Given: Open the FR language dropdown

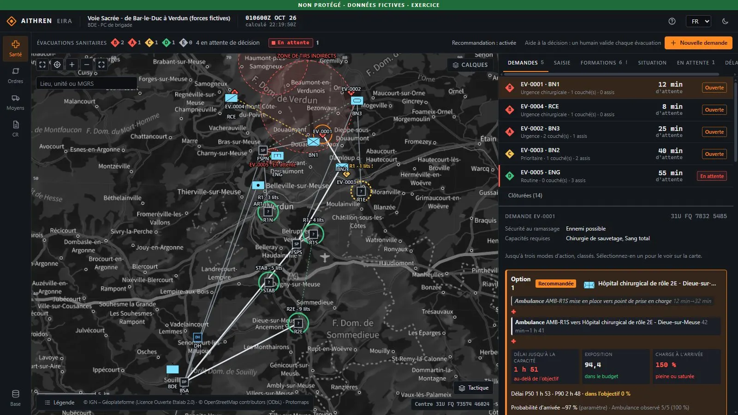Looking at the screenshot, I should coord(698,21).
